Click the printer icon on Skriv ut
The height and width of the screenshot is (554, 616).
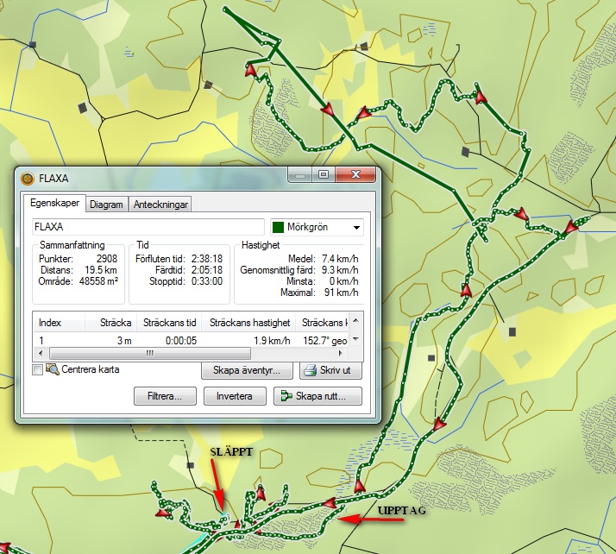pos(309,371)
